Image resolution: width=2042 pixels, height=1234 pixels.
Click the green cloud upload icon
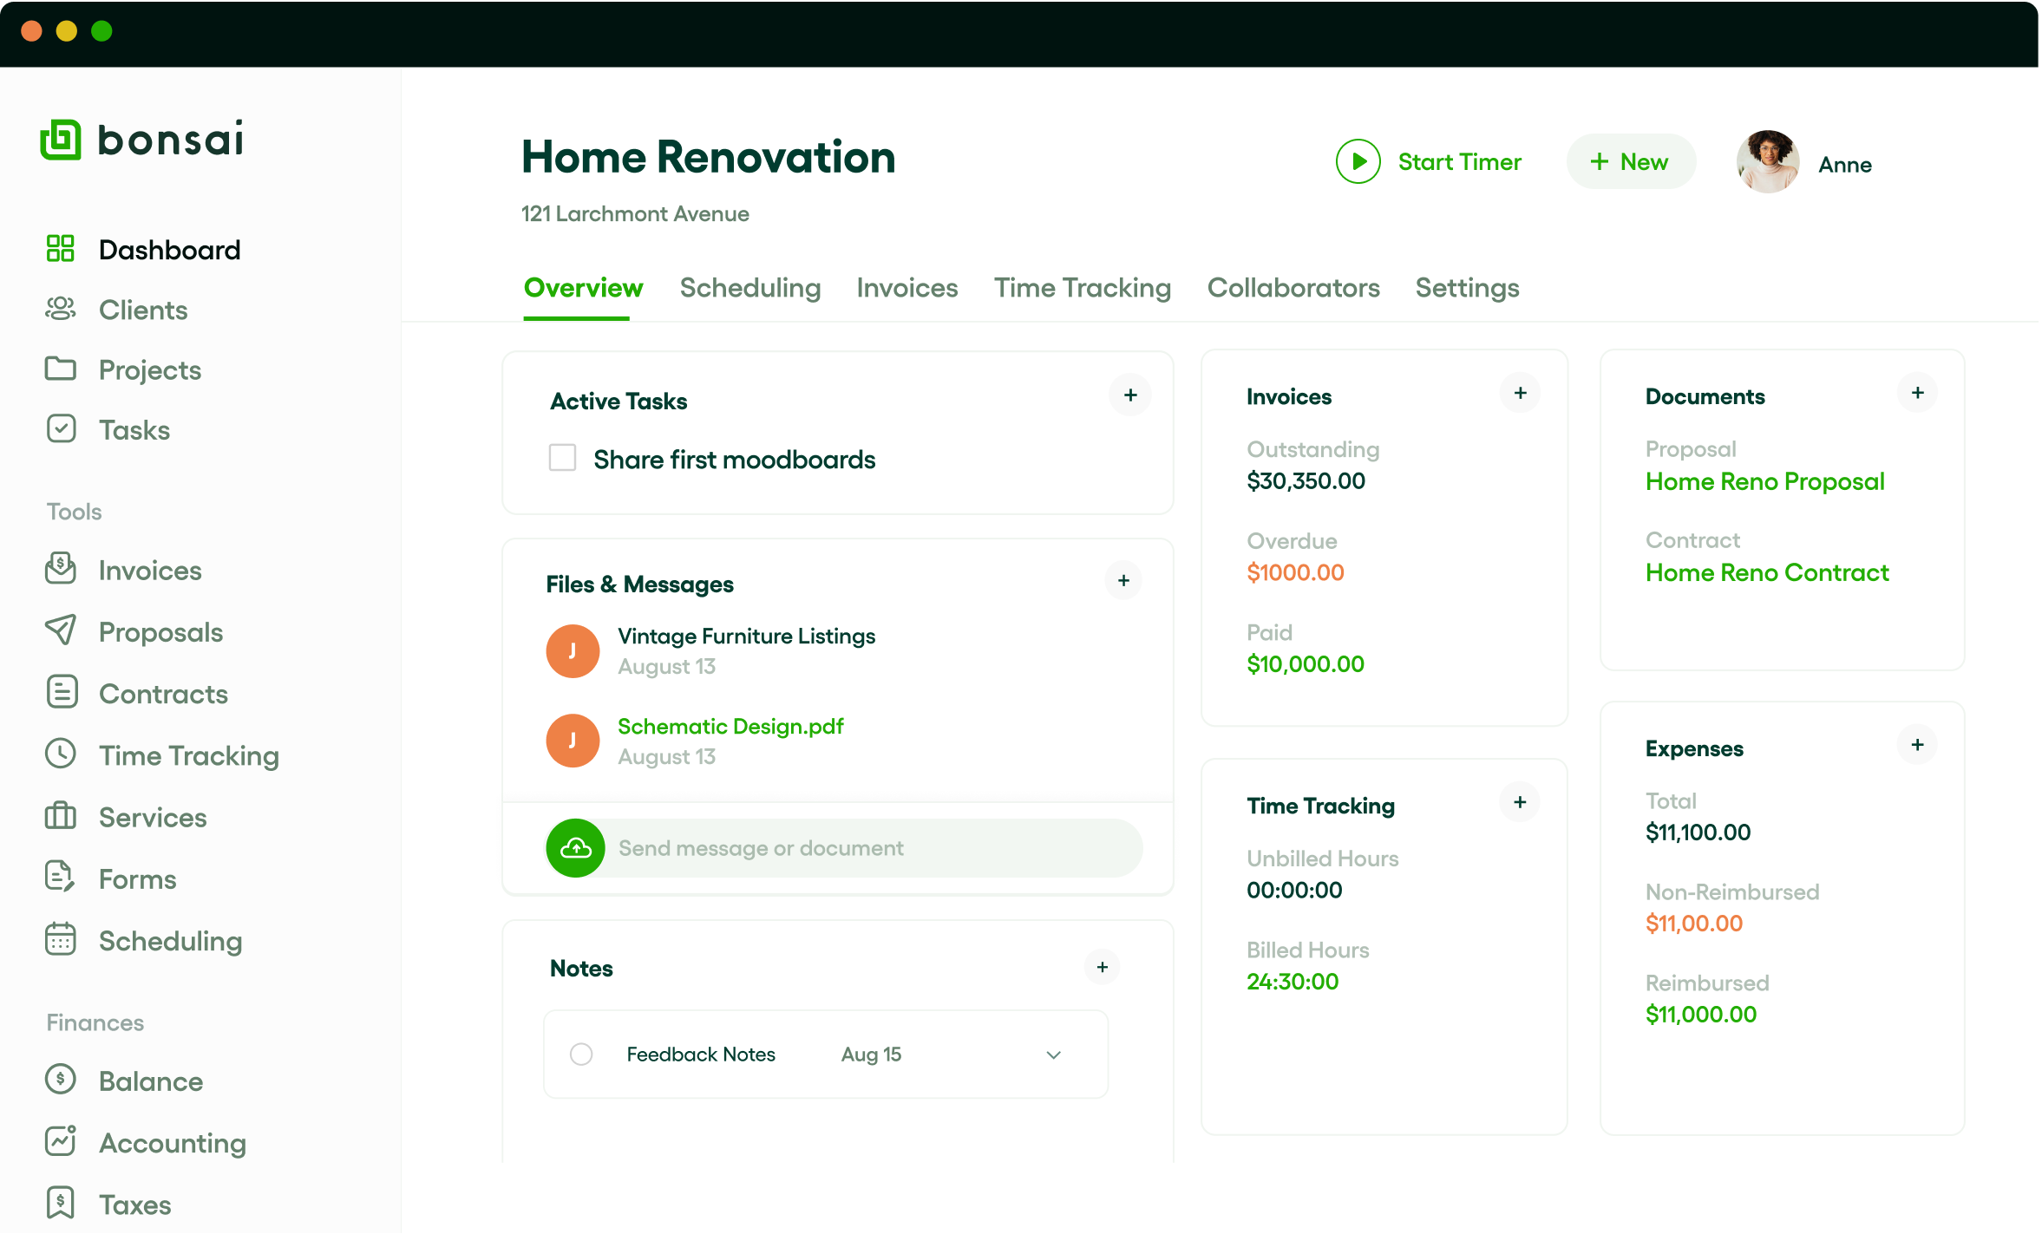click(575, 847)
